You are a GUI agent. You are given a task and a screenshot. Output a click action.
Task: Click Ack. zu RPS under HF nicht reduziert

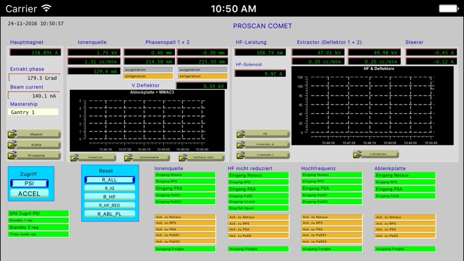click(x=259, y=223)
